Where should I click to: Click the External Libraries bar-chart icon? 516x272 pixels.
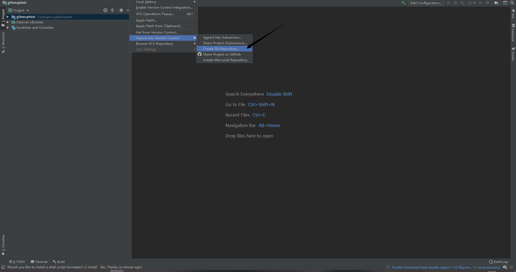(14, 22)
